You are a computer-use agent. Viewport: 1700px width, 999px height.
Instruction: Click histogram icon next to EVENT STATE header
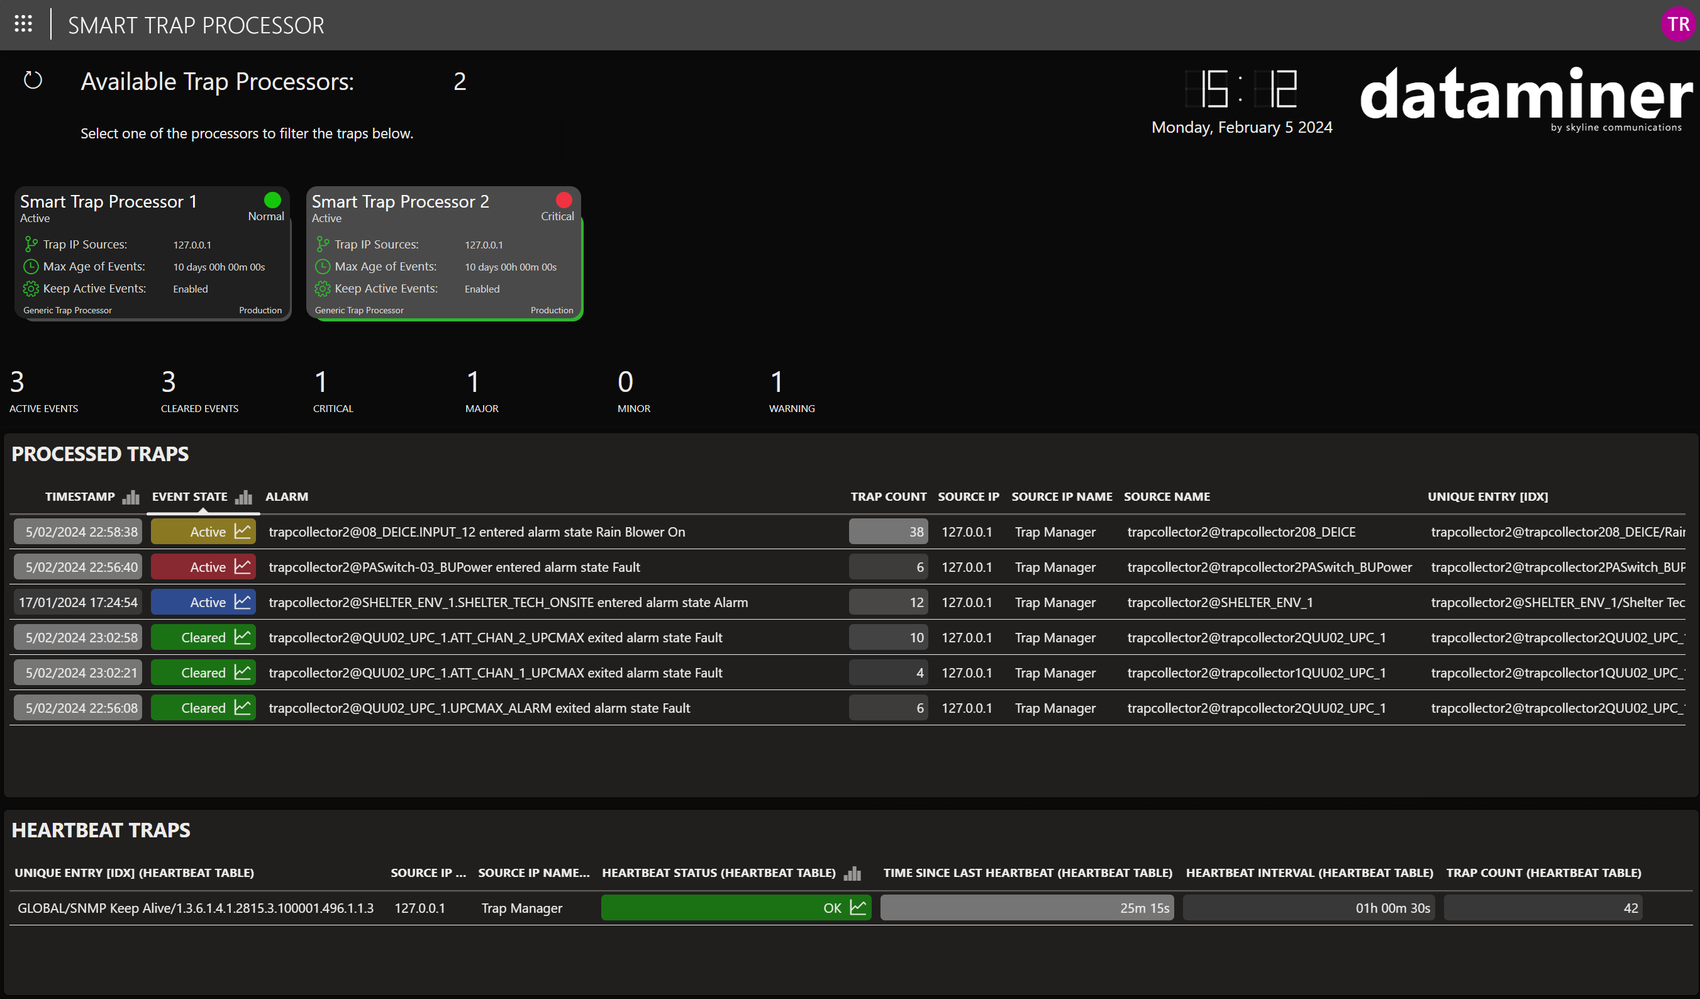pos(243,498)
